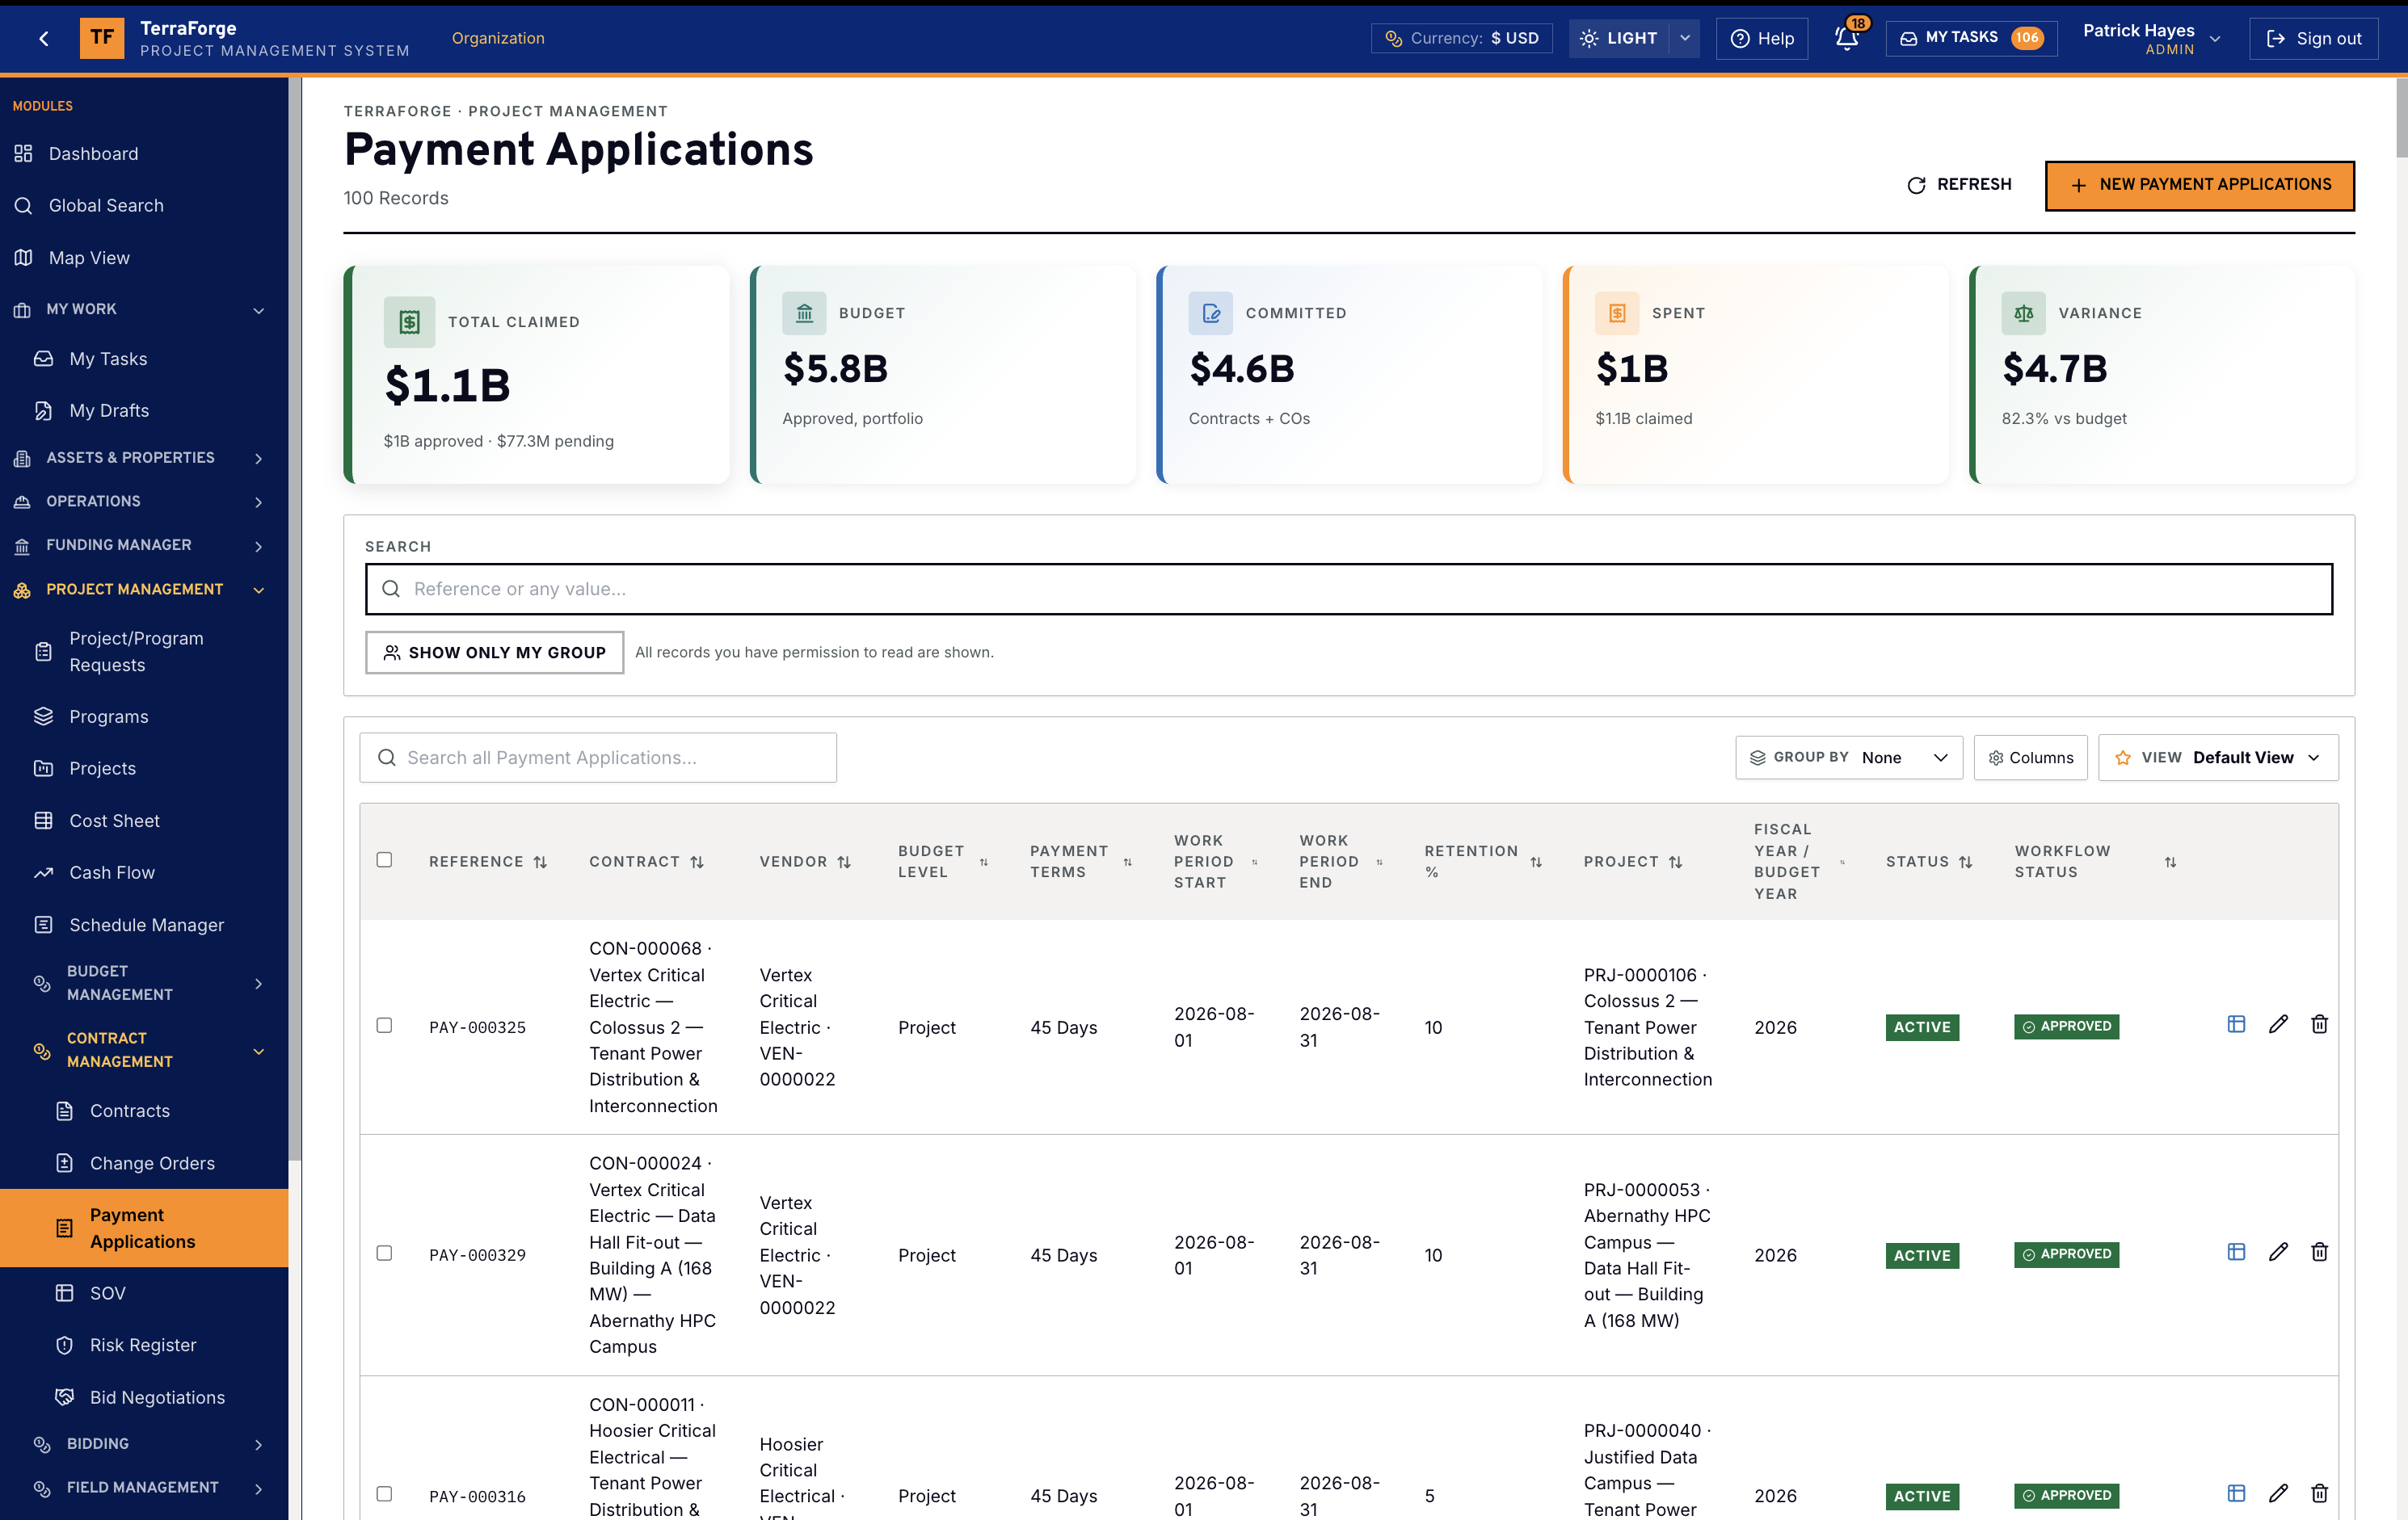Viewport: 2408px width, 1520px height.
Task: Delete PAY-000329 using the trash icon
Action: click(x=2319, y=1252)
